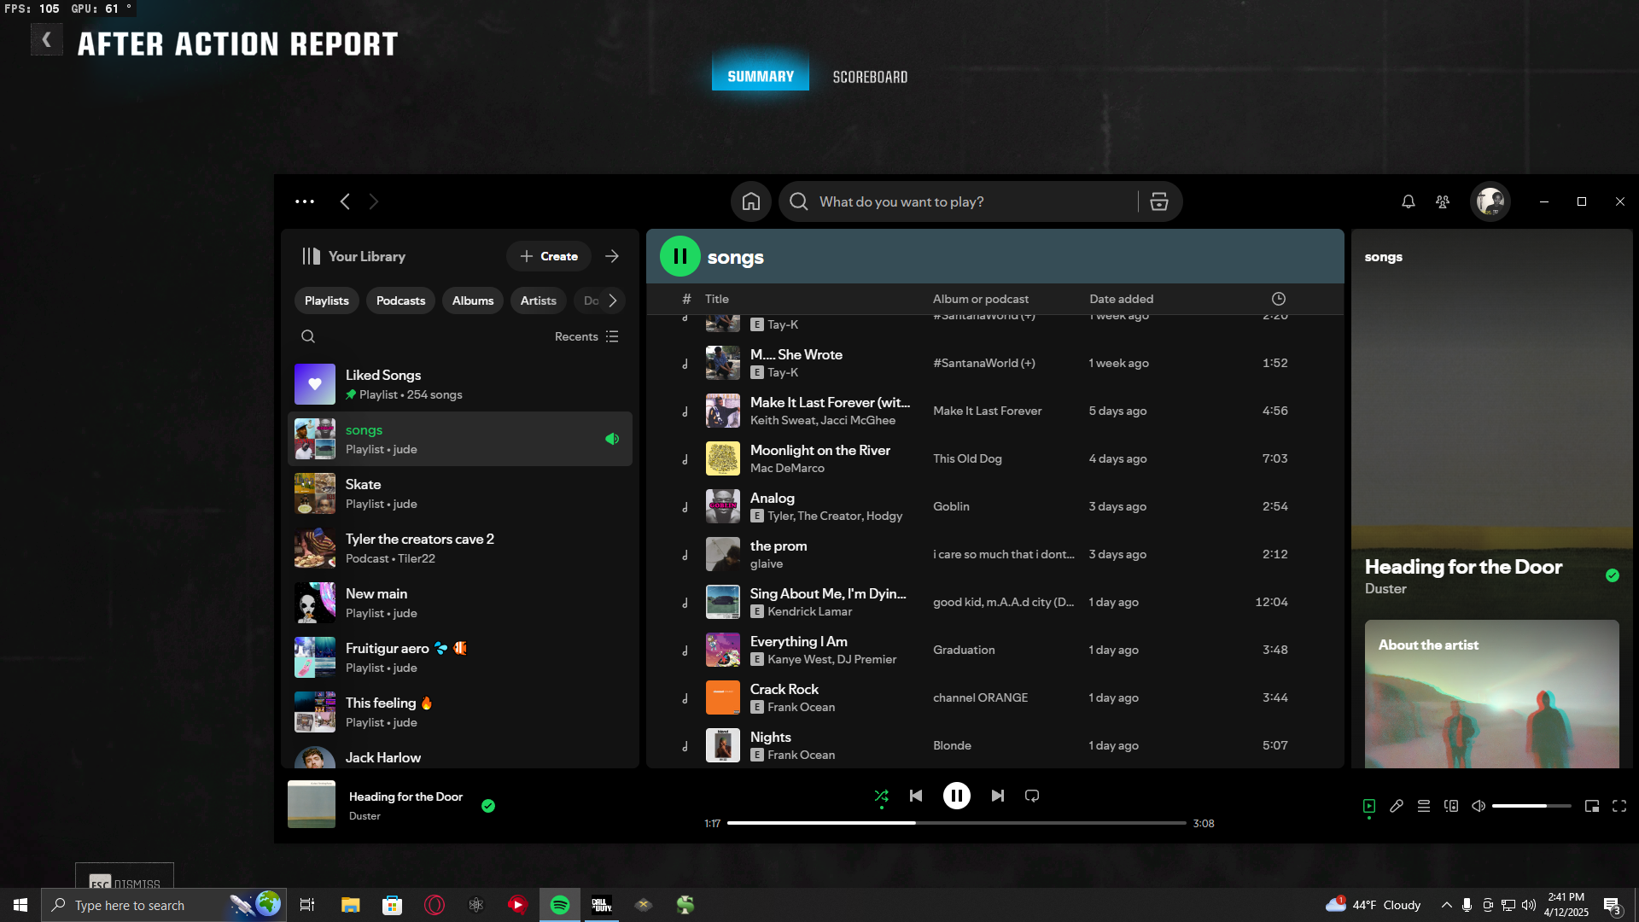Open the Connect to a device icon
Viewport: 1639px width, 922px height.
coord(1451,806)
